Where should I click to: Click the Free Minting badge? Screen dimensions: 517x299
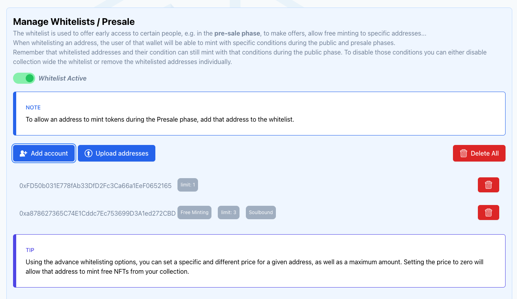point(194,212)
